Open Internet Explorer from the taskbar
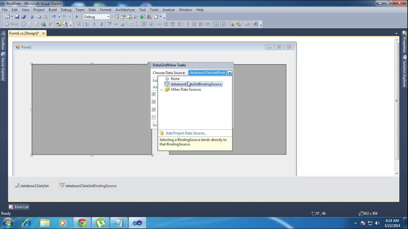Screen dimensions: 408x229 [26, 223]
